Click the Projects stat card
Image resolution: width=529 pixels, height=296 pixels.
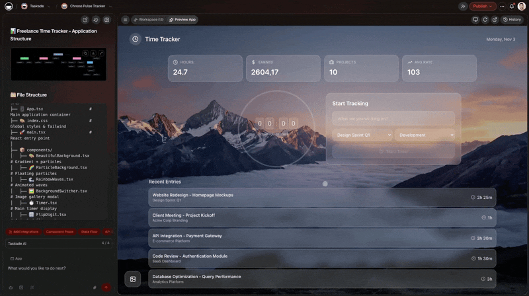click(361, 69)
